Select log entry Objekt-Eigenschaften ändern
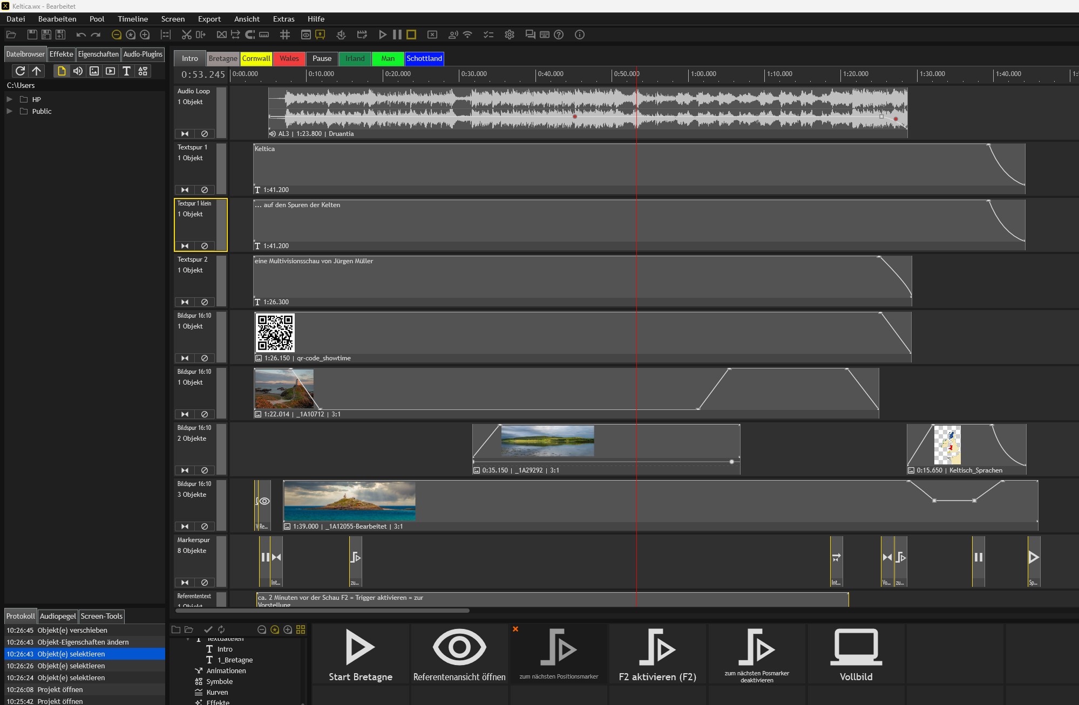The image size is (1079, 705). (x=85, y=642)
